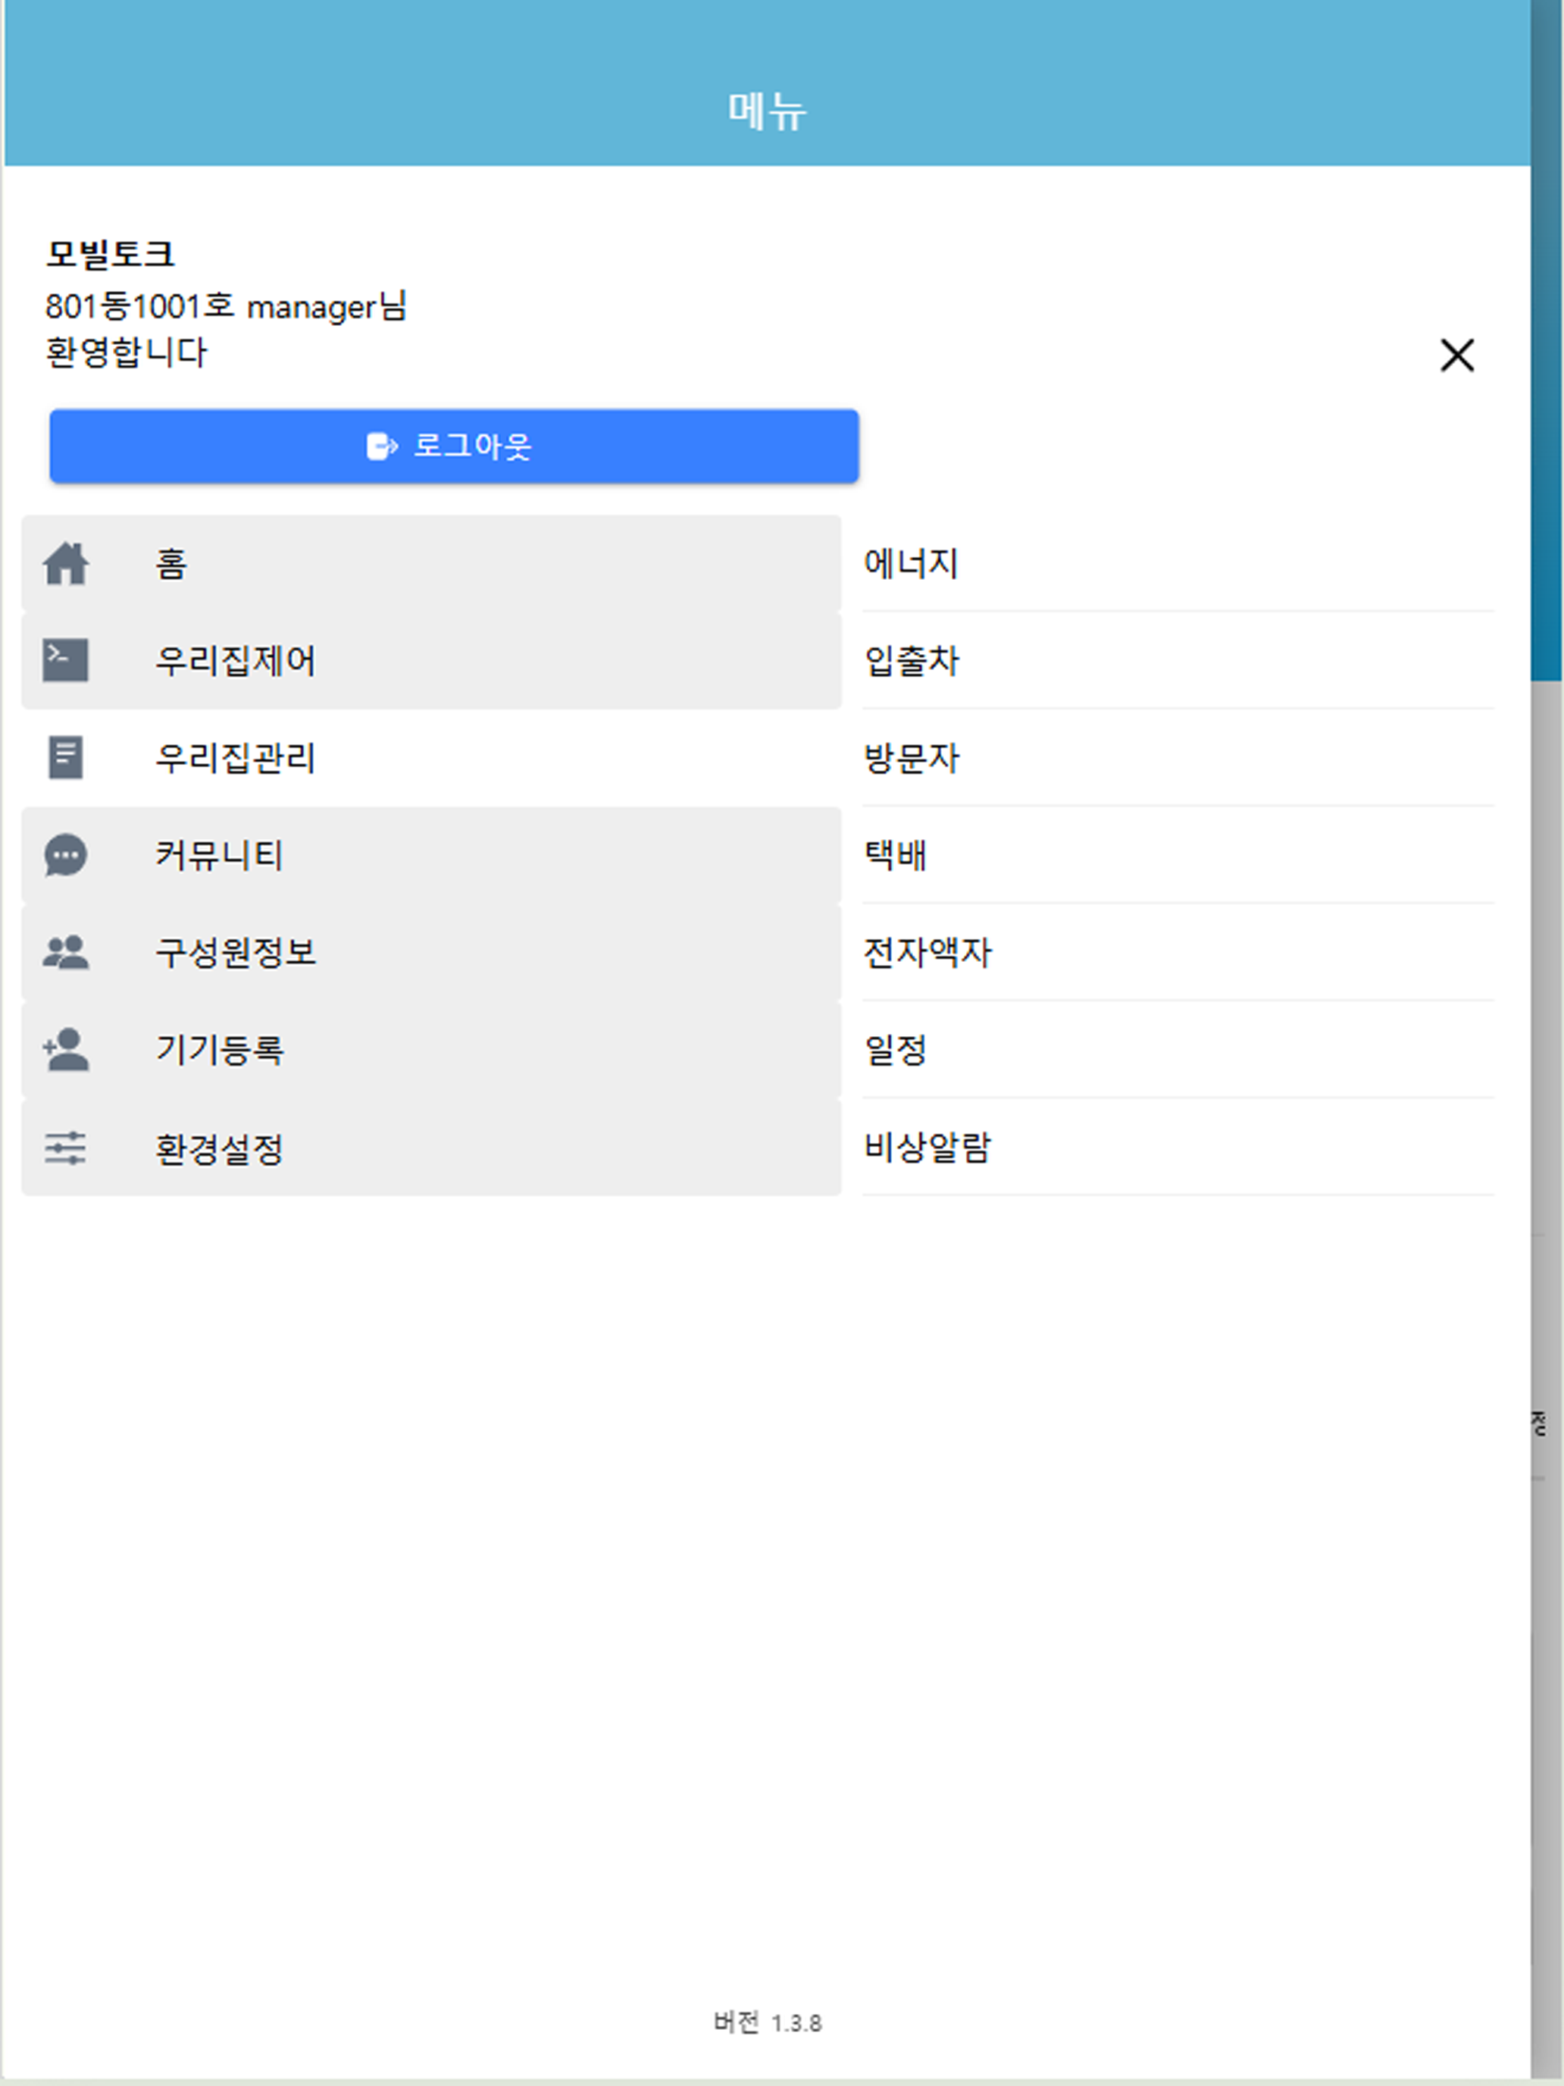
Task: Open 구성원정보 menu entry
Action: 431,953
